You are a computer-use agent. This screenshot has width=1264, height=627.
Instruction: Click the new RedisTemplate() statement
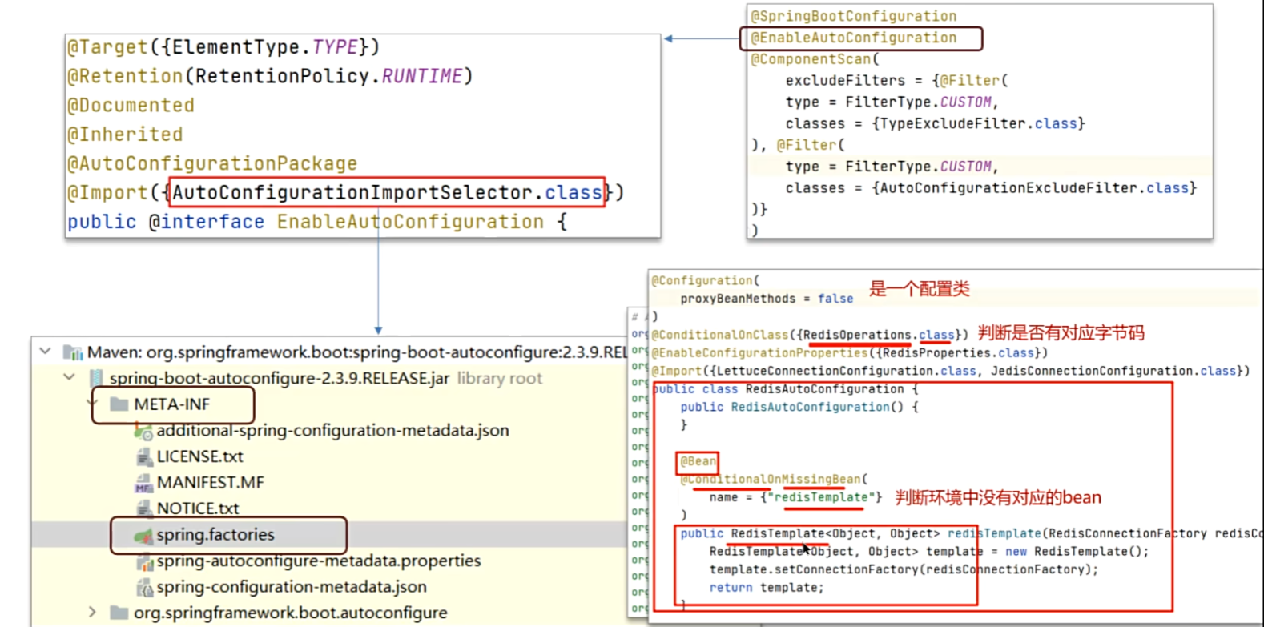coord(1077,551)
